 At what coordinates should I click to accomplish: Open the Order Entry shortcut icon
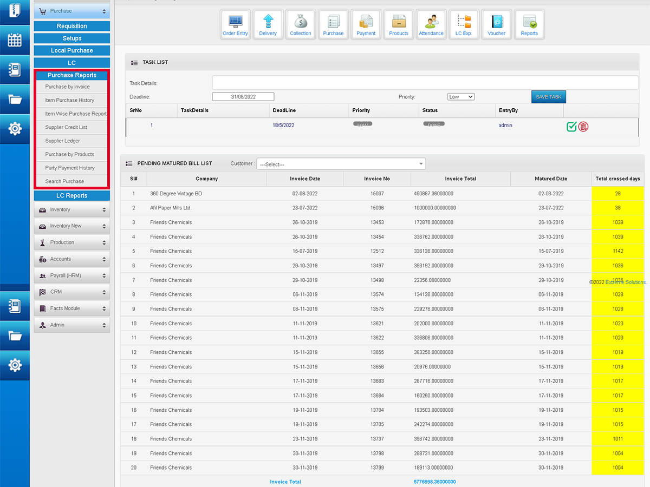pyautogui.click(x=236, y=24)
